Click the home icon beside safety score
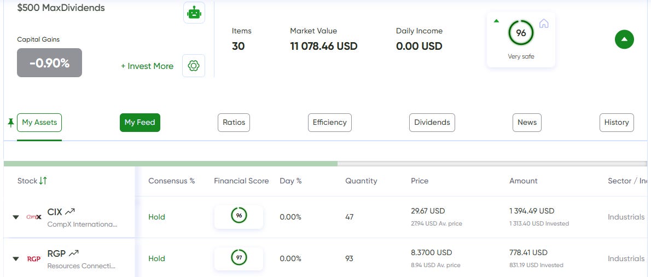651x277 pixels. pyautogui.click(x=544, y=24)
